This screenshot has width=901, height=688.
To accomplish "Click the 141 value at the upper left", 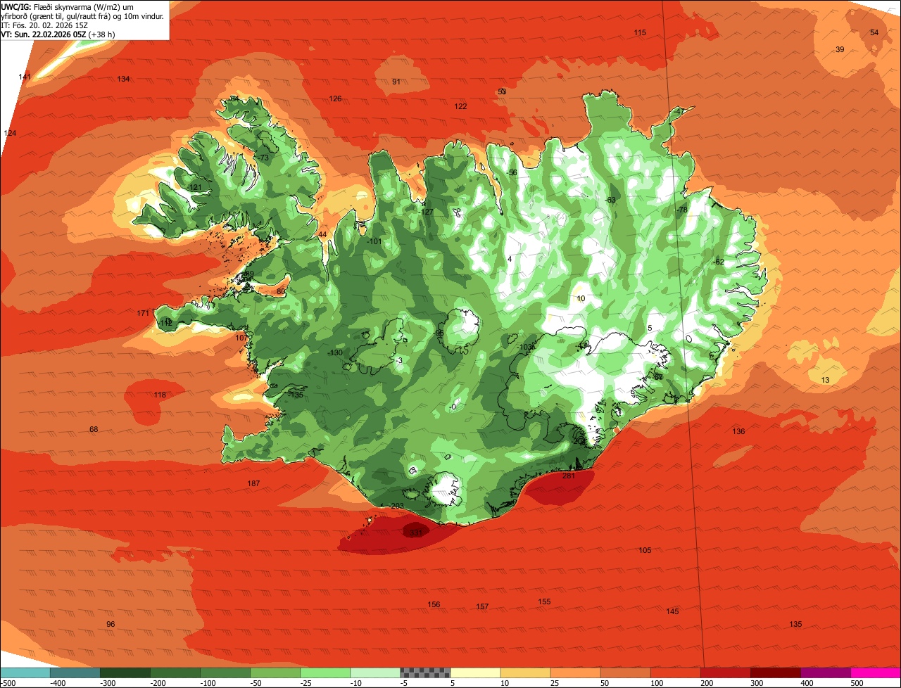I will click(x=25, y=77).
